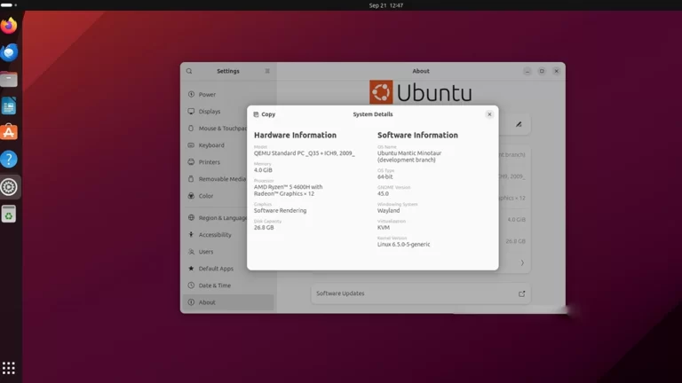This screenshot has width=682, height=383.
Task: Click the About info icon
Action: point(191,302)
